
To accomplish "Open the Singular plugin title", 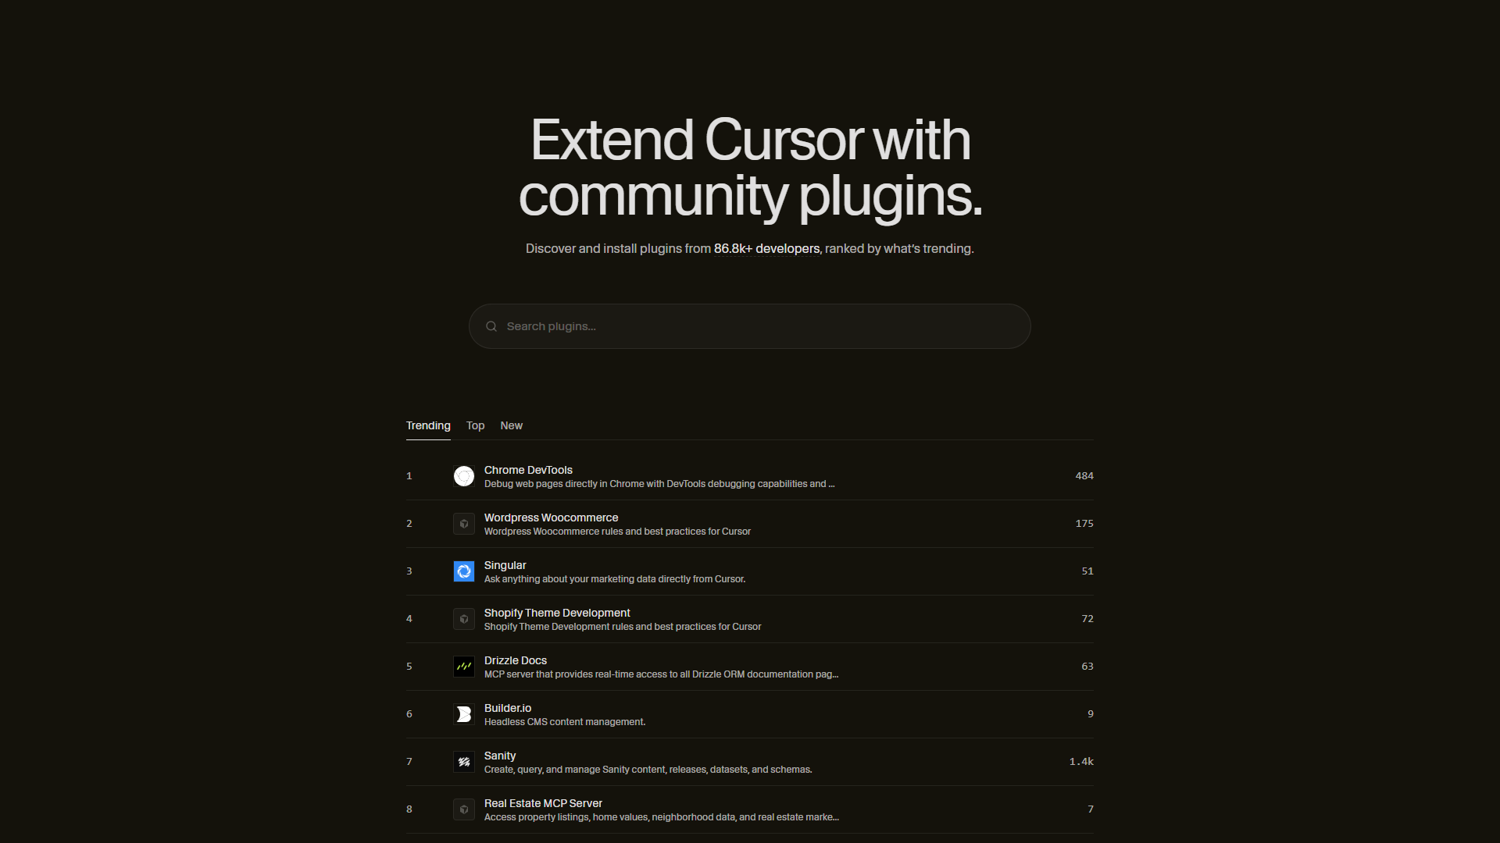I will [505, 565].
